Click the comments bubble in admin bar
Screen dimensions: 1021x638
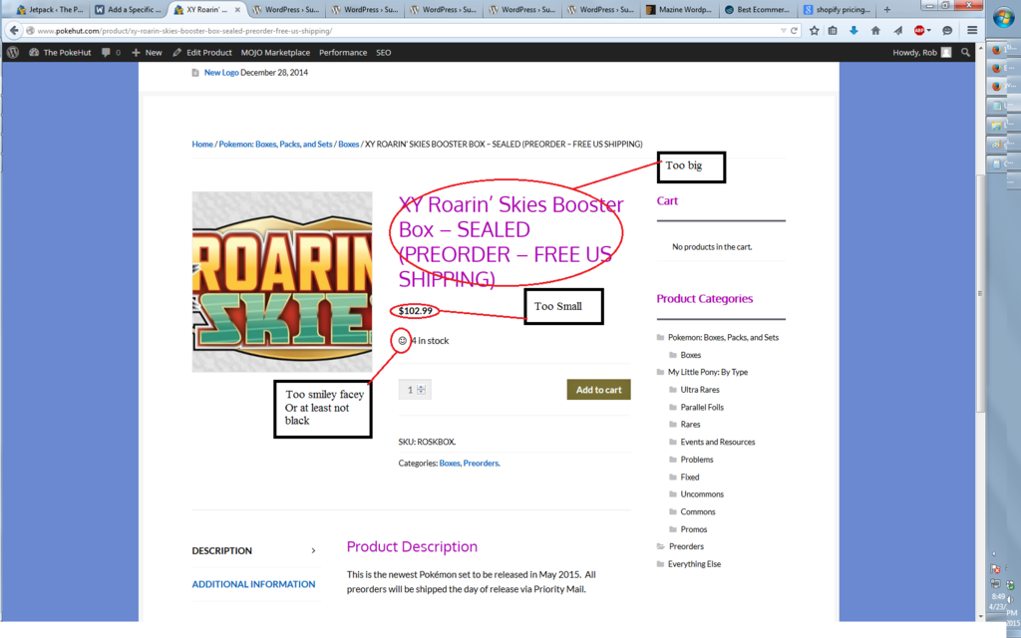[x=107, y=52]
